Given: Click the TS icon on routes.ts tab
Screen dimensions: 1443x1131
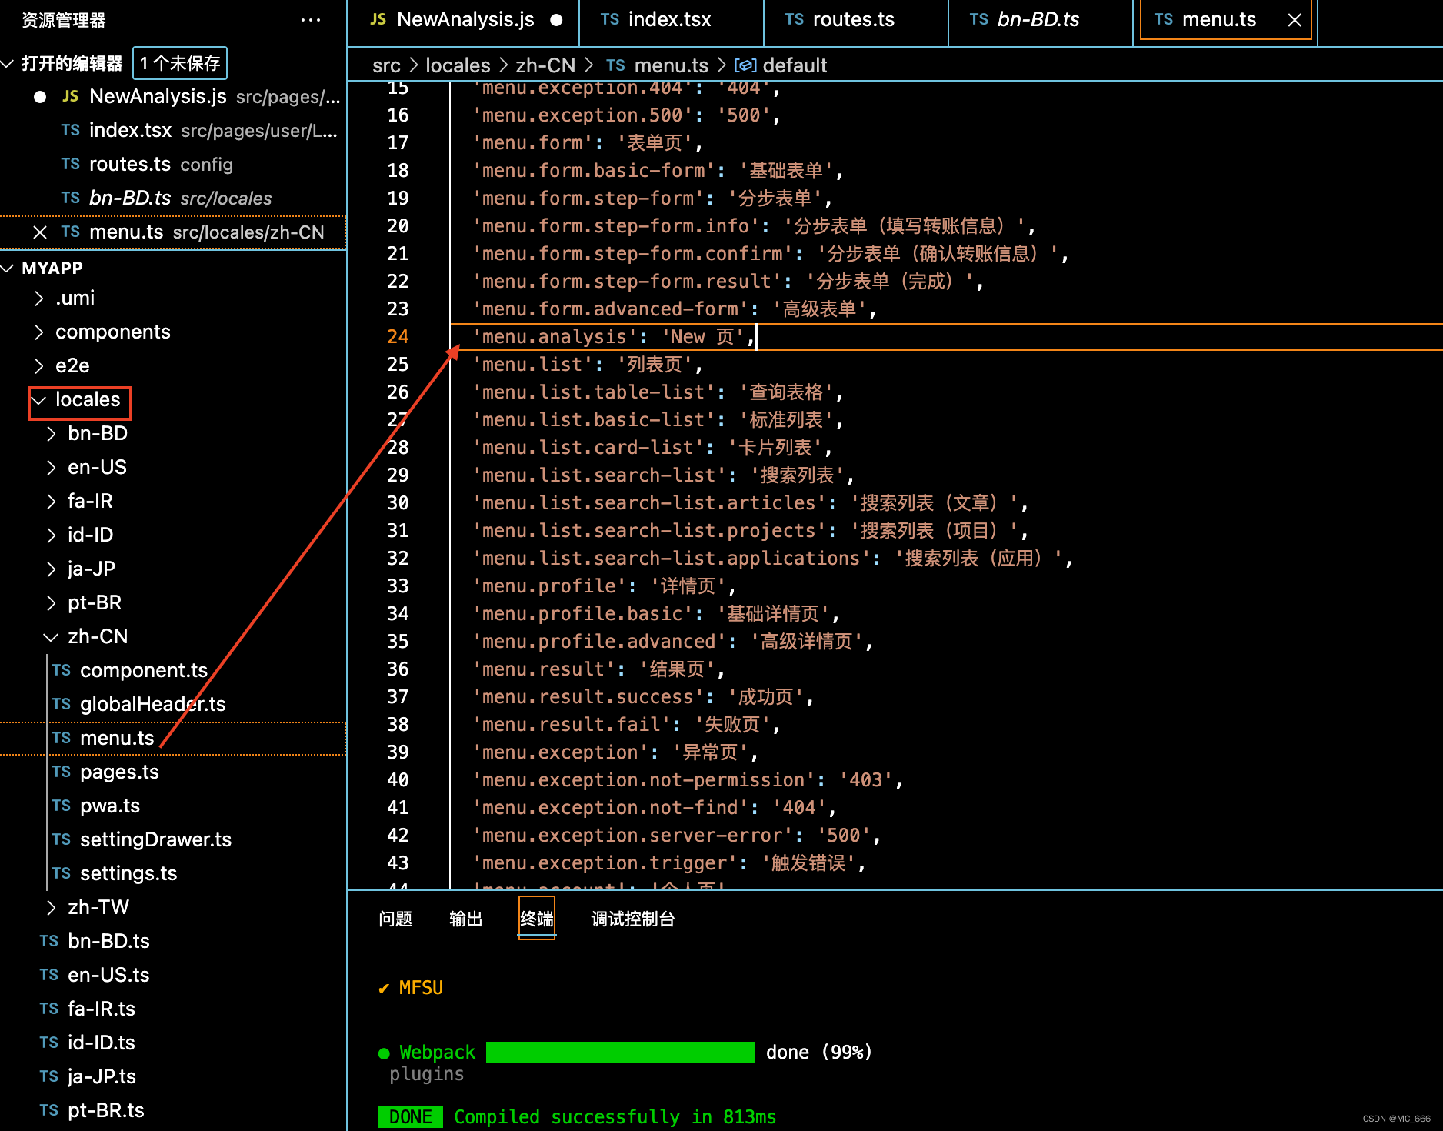Looking at the screenshot, I should click(x=795, y=19).
